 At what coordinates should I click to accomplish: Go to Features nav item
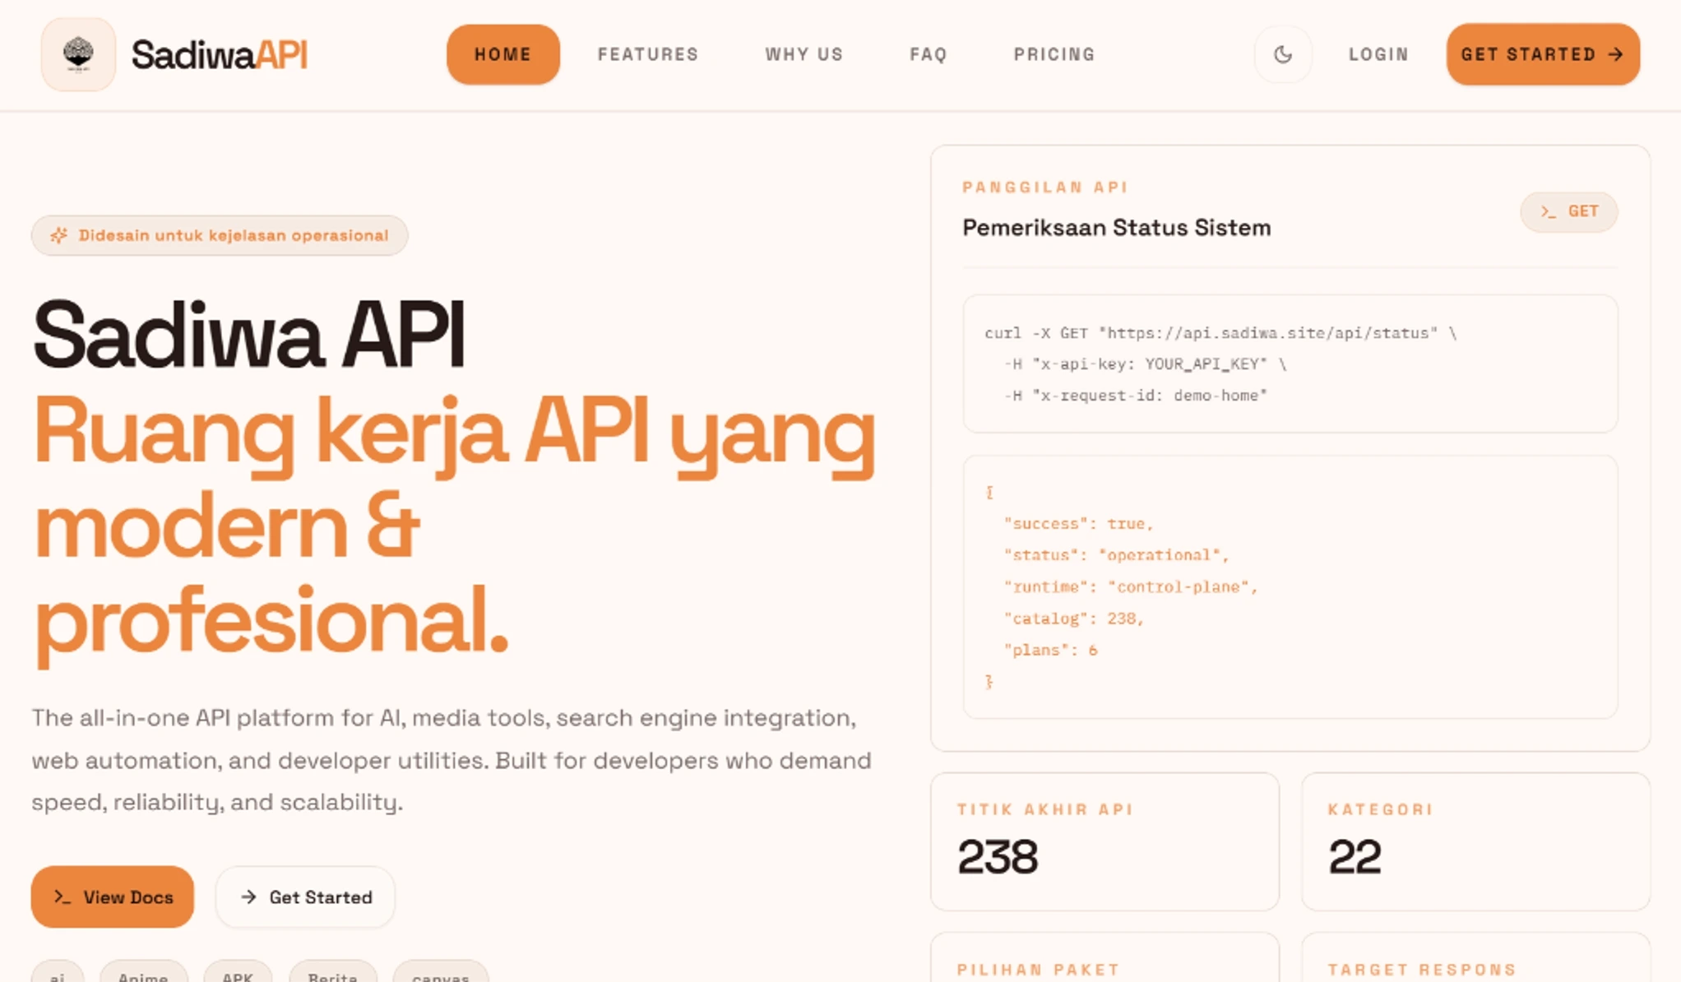(x=648, y=54)
